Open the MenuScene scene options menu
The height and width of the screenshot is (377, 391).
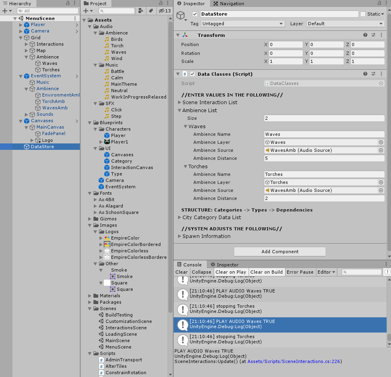tap(75, 18)
